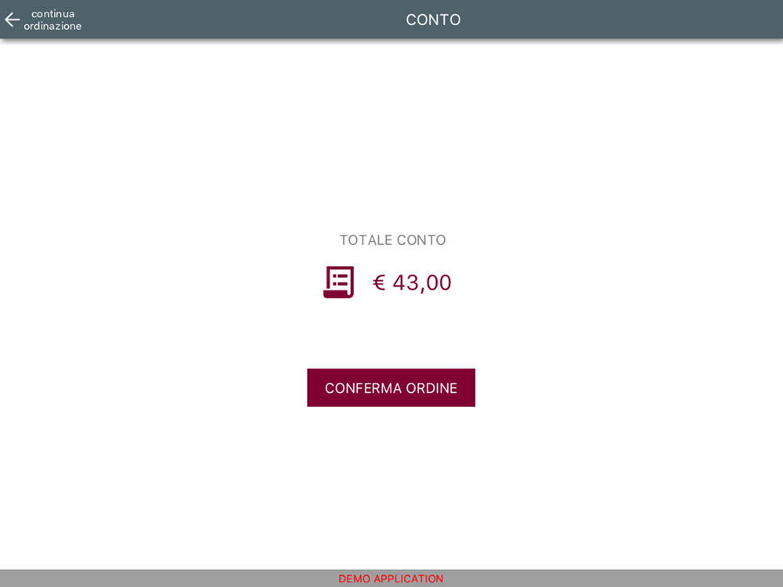This screenshot has height=587, width=783.
Task: Click the word 'continua' in the header
Action: pyautogui.click(x=53, y=14)
